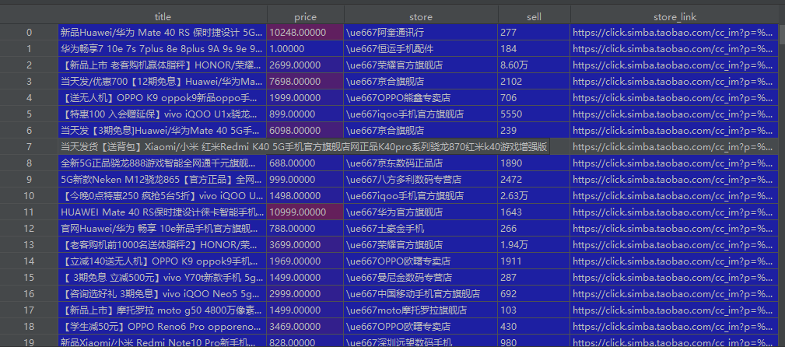Open store_link URL in row 0
This screenshot has width=785, height=347.
pyautogui.click(x=675, y=33)
